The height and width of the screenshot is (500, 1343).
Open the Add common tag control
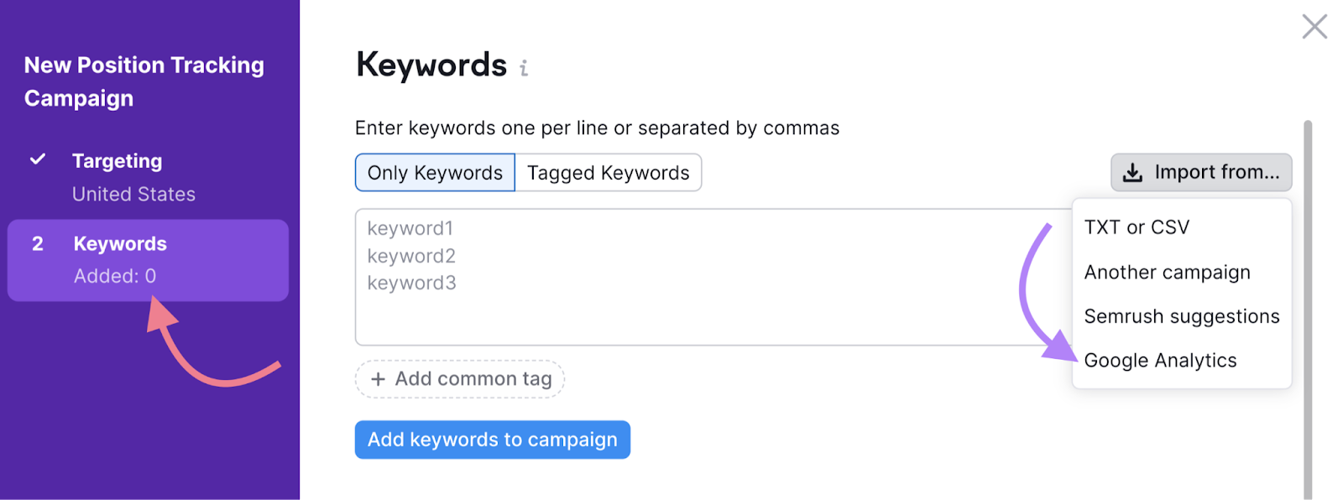pos(459,378)
